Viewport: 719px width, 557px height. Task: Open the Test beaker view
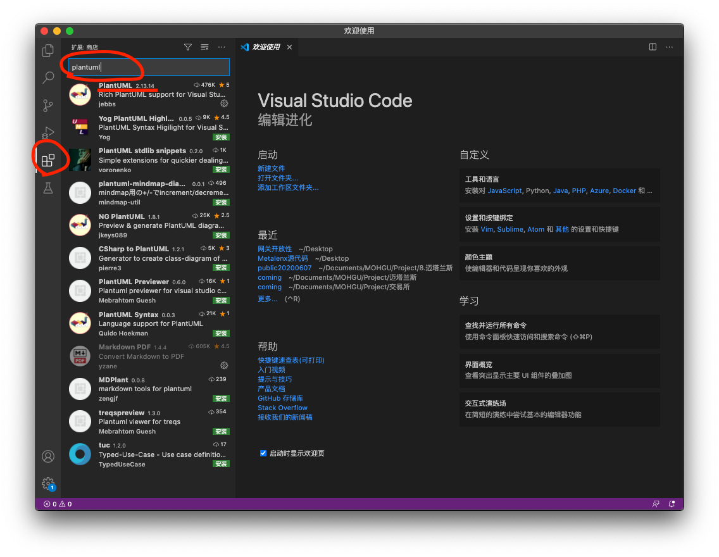click(48, 187)
